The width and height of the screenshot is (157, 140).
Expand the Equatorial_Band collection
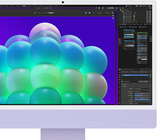122,18
